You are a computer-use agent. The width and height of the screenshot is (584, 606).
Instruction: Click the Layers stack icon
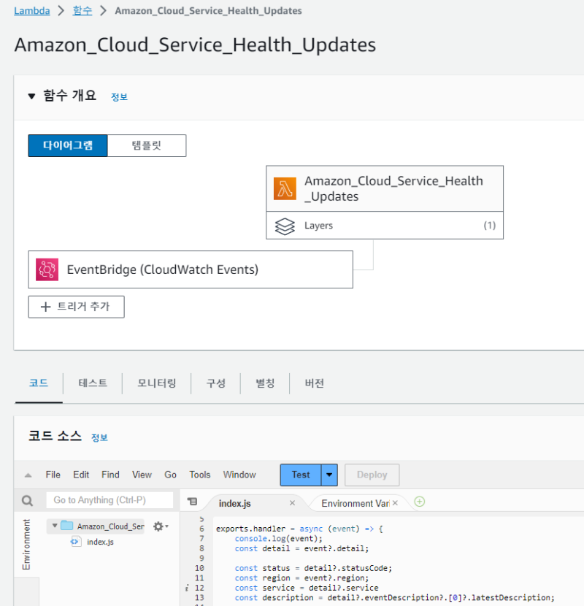pos(285,226)
